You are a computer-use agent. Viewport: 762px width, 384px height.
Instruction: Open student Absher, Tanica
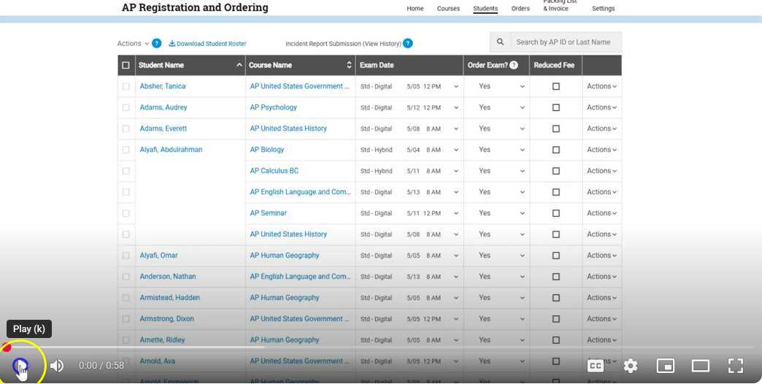[x=163, y=87]
